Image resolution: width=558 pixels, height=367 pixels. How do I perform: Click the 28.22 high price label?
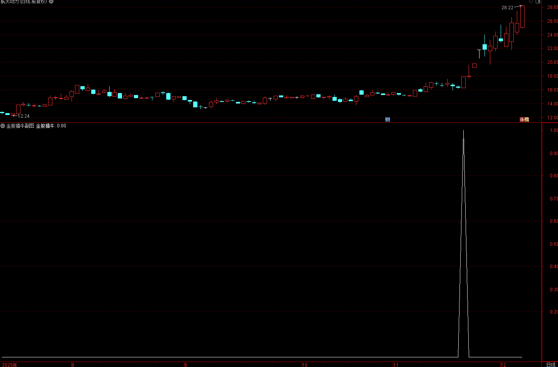[x=507, y=8]
